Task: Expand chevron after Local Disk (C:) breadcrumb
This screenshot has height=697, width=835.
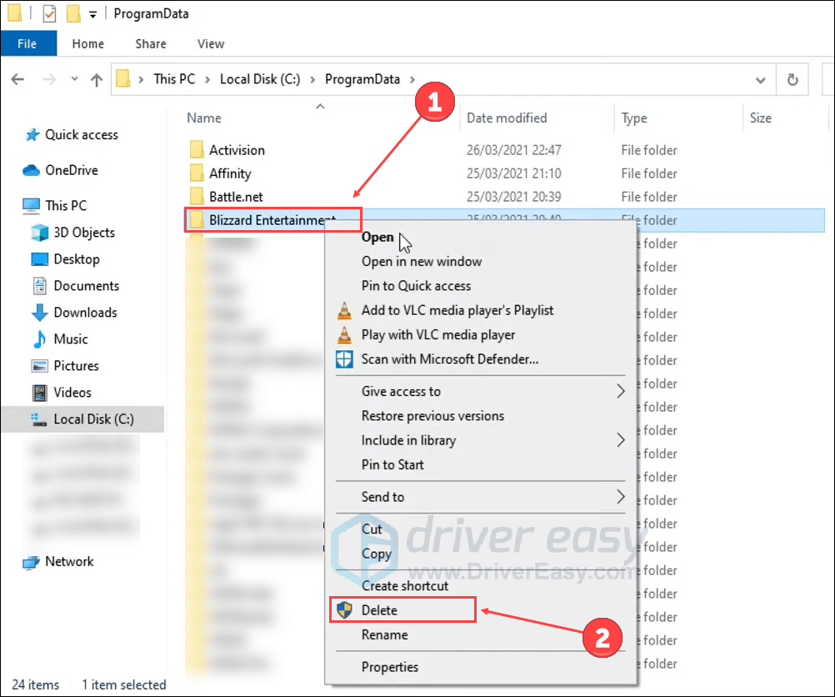Action: coord(312,79)
